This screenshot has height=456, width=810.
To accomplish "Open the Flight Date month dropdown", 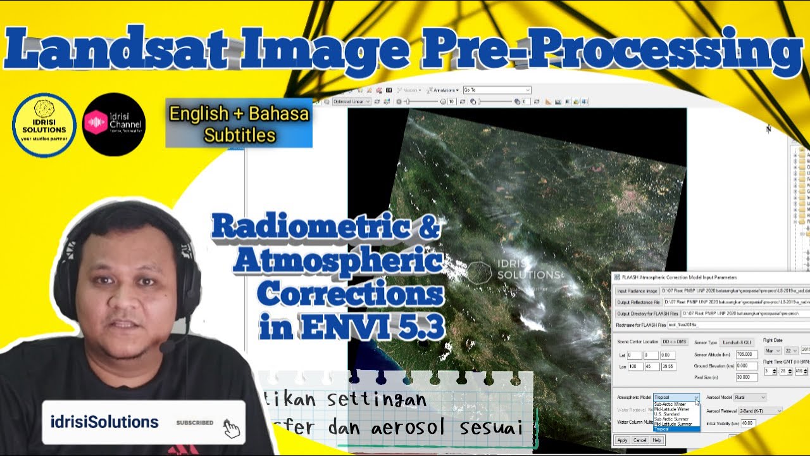I will pos(773,351).
